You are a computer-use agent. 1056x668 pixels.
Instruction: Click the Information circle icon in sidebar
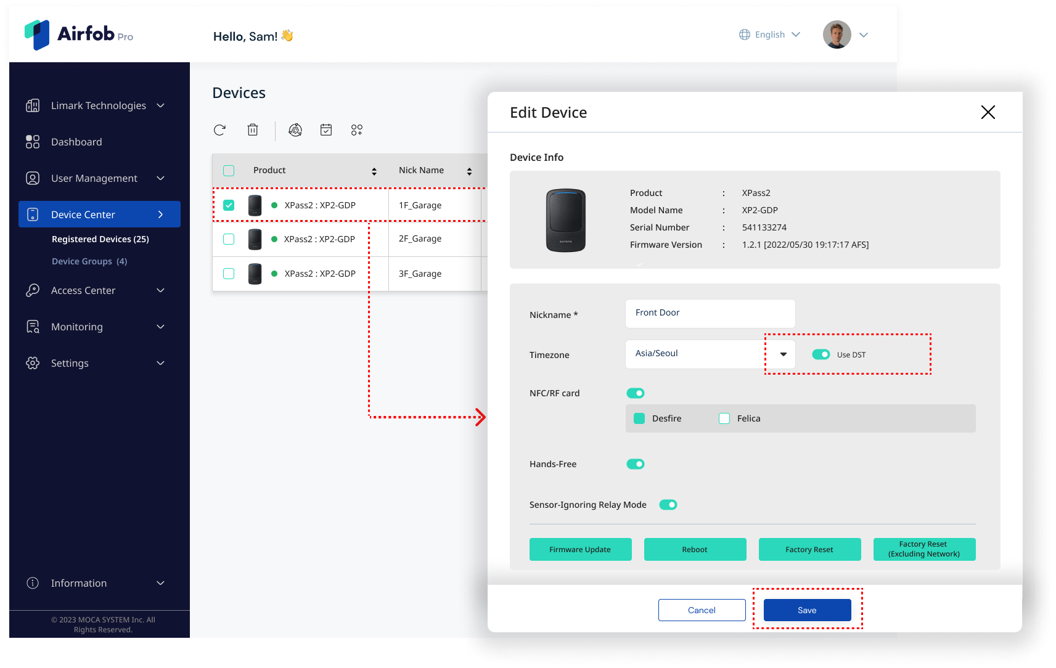pos(33,583)
